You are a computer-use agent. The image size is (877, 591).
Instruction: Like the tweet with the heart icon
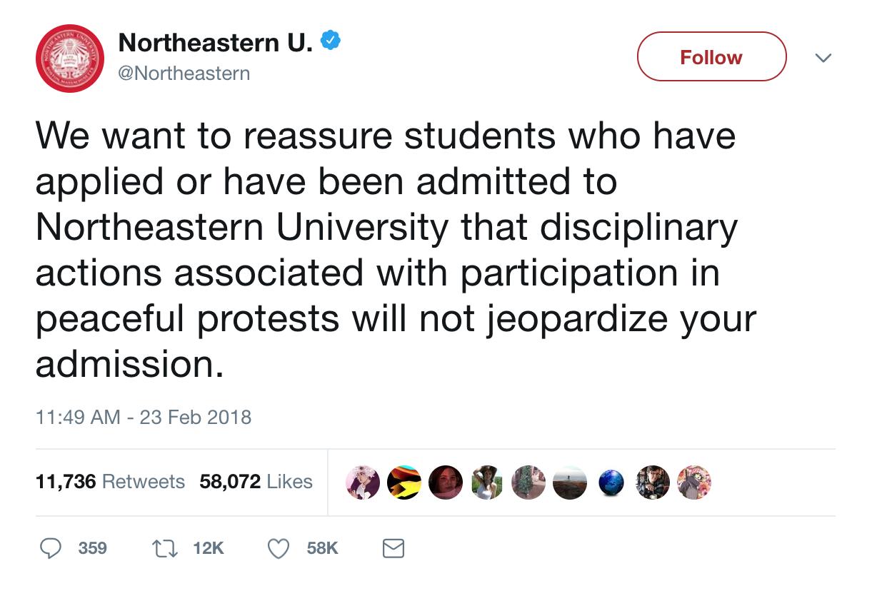(278, 548)
